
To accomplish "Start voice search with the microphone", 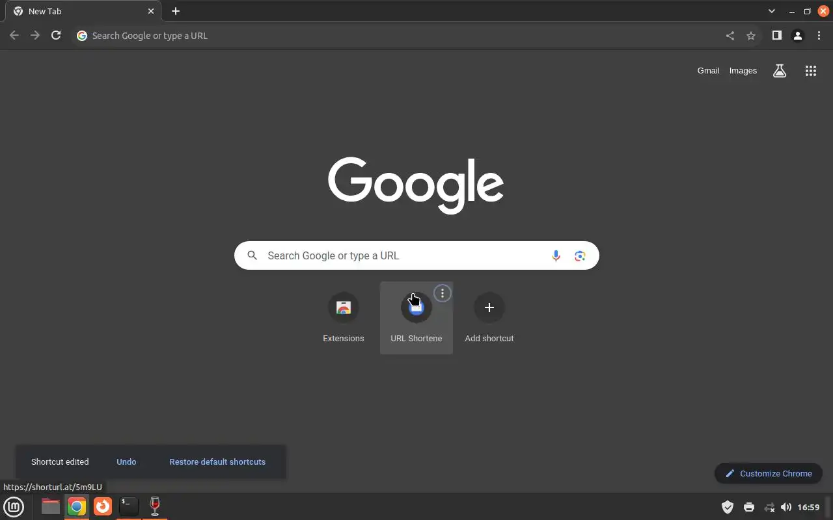I will 556,256.
